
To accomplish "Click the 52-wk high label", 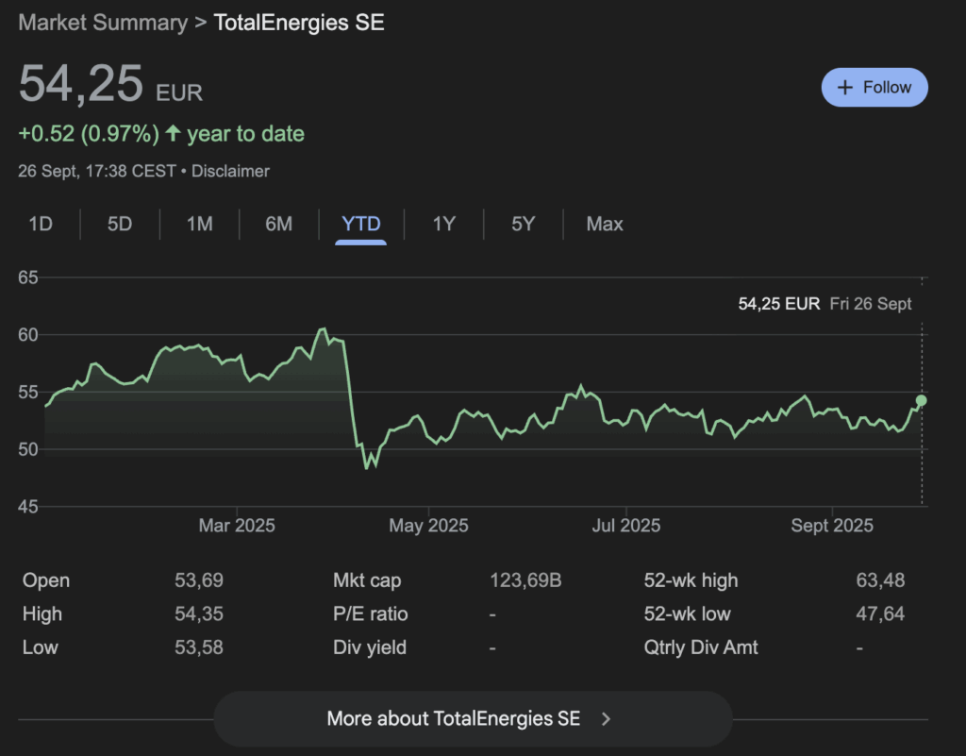I will coord(691,580).
